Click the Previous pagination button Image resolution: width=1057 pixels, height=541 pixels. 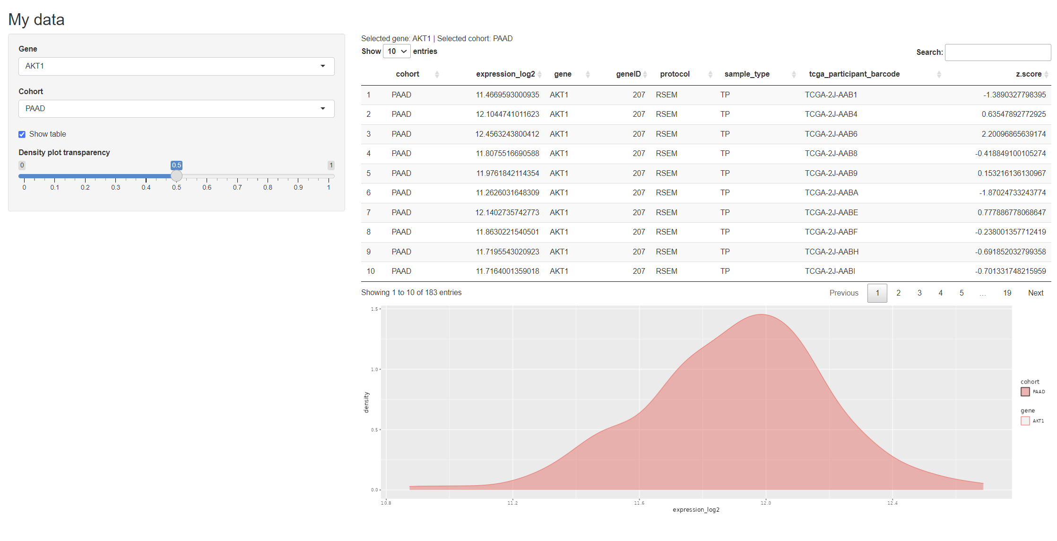(844, 293)
